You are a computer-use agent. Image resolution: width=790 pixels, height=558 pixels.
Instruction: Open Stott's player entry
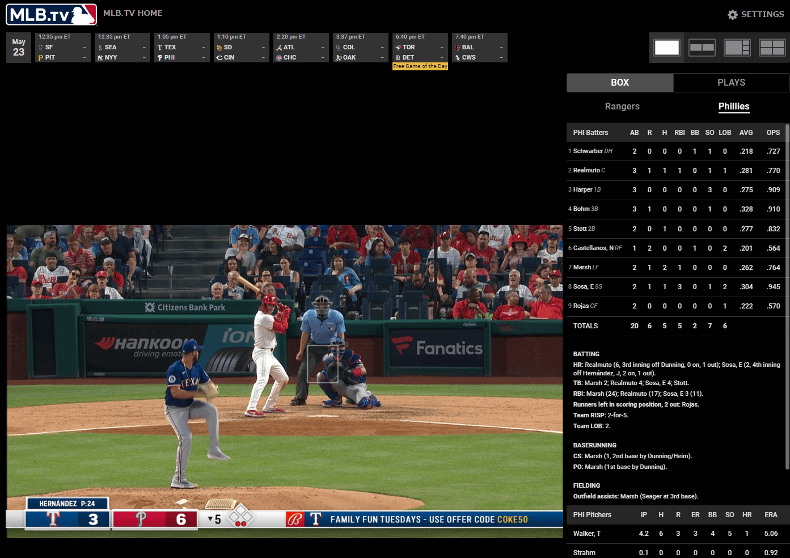(580, 229)
